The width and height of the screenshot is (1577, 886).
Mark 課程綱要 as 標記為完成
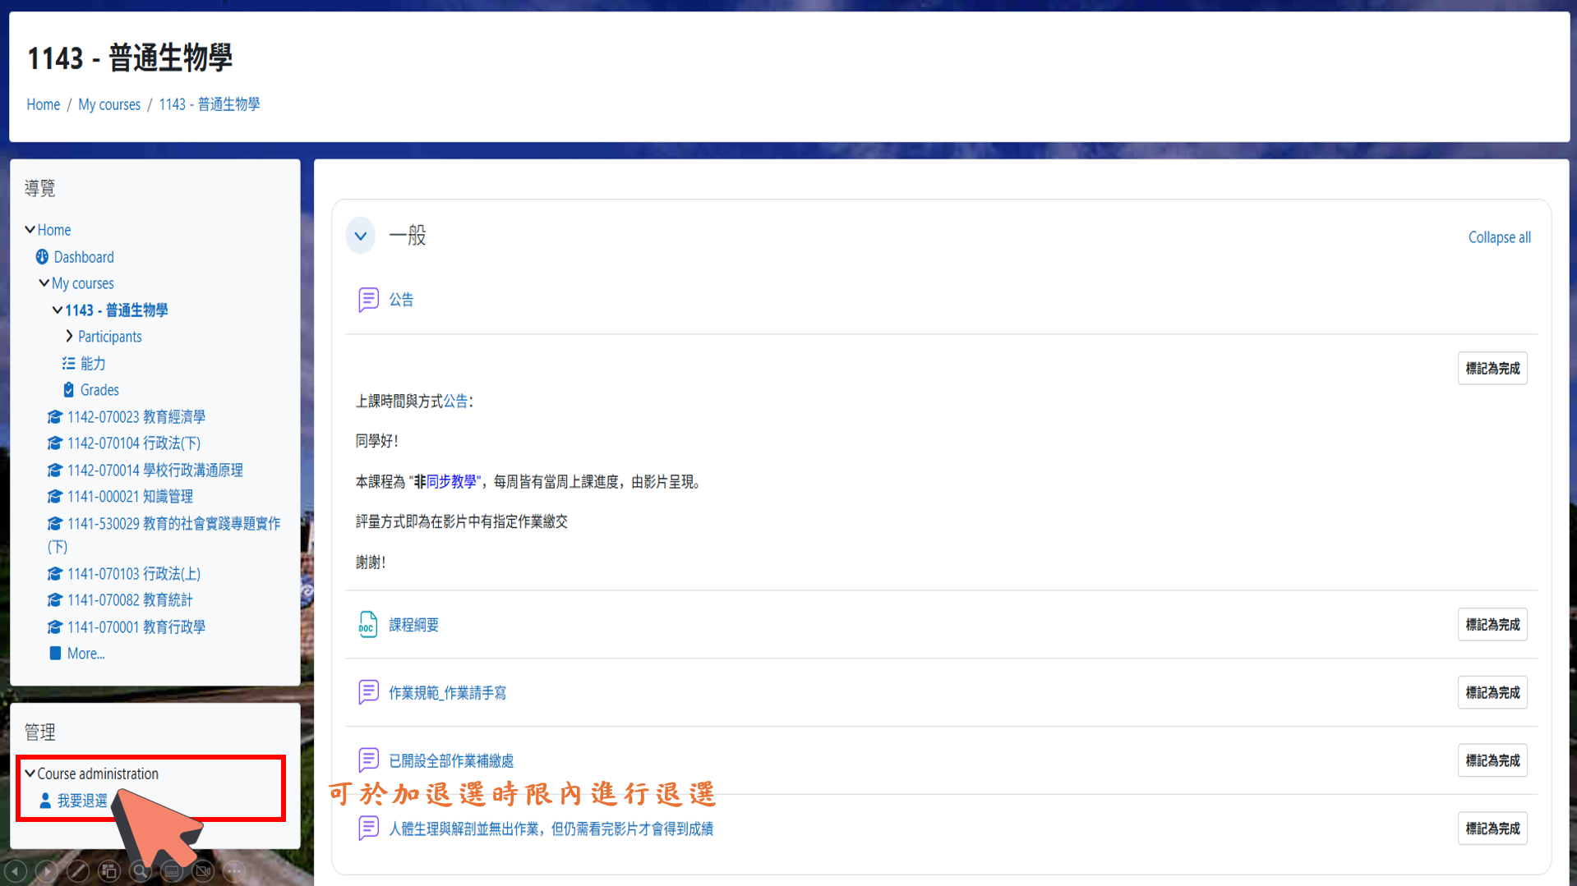tap(1492, 625)
